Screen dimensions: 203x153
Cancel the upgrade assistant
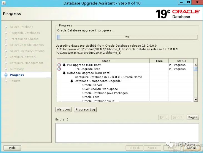click(x=192, y=148)
